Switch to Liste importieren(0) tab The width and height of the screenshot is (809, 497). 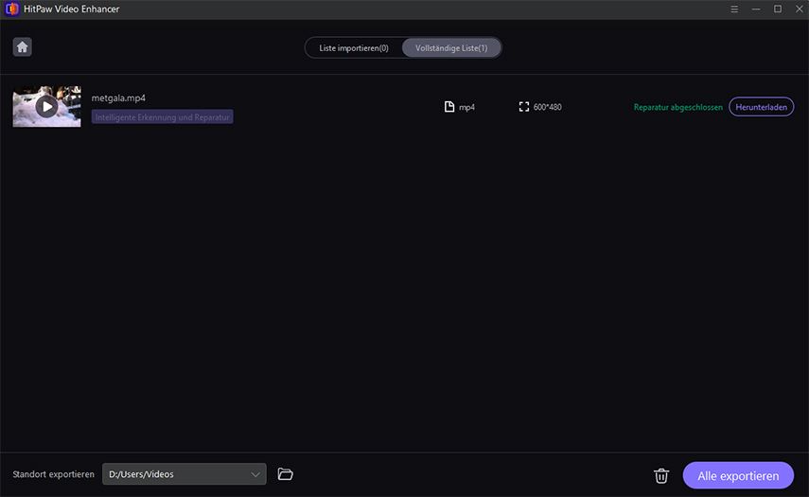[353, 47]
